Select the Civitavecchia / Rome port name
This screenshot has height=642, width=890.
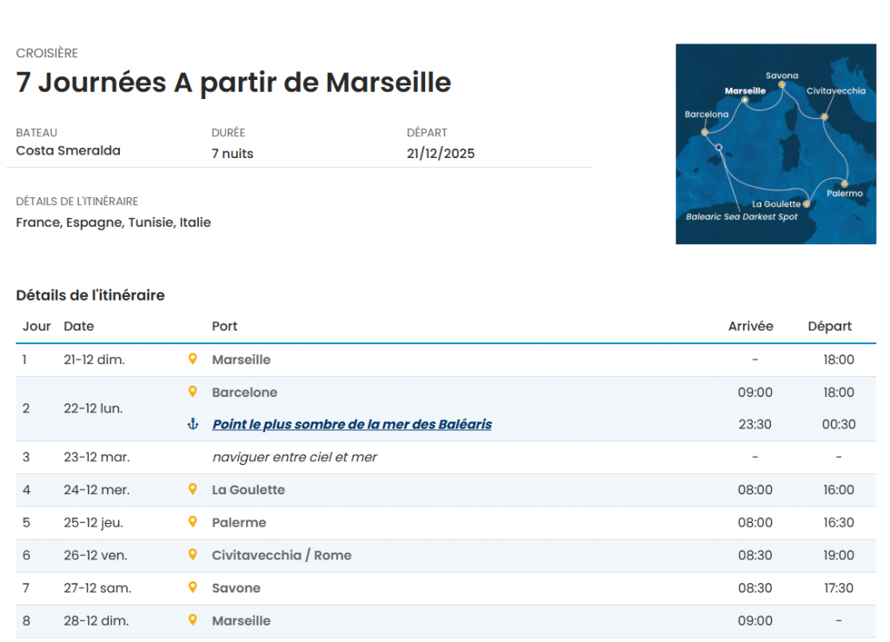[x=282, y=555]
